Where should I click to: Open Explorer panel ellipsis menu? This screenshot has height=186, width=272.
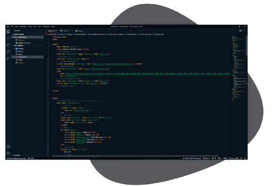click(41, 31)
